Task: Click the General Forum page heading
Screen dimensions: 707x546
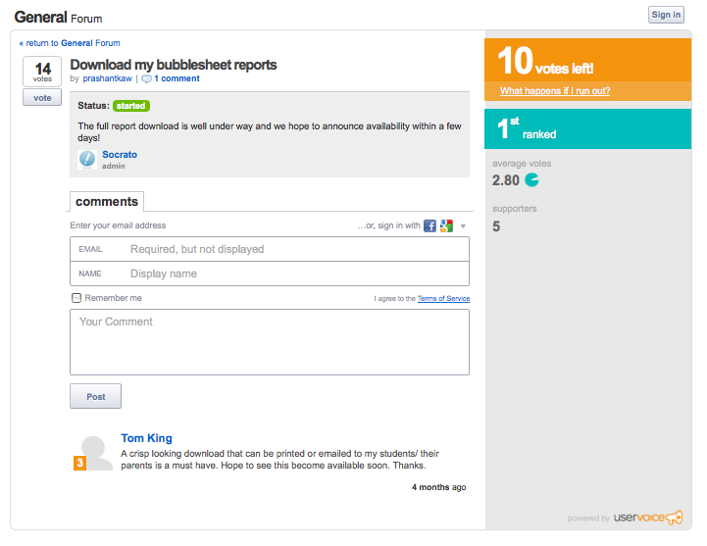Action: pyautogui.click(x=58, y=17)
